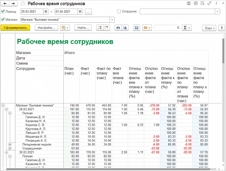Open the Настройки button
The height and width of the screenshot is (171, 226).
pos(46,28)
